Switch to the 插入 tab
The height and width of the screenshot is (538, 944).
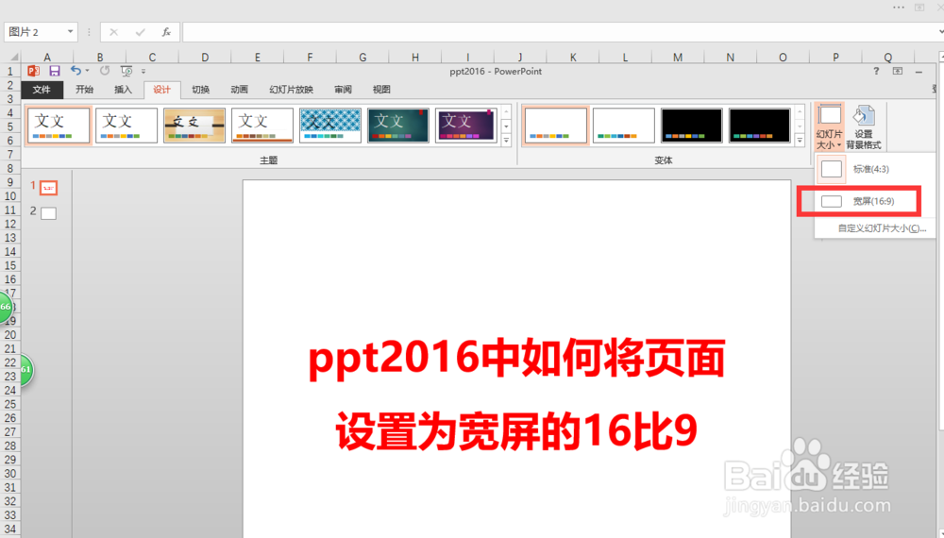click(123, 90)
